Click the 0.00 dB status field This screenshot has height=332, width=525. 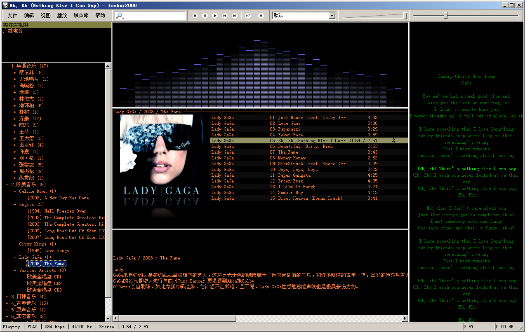point(504,327)
